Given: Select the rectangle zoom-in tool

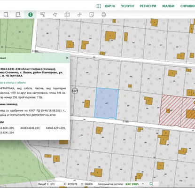Looking at the screenshot, I should (x=6, y=15).
